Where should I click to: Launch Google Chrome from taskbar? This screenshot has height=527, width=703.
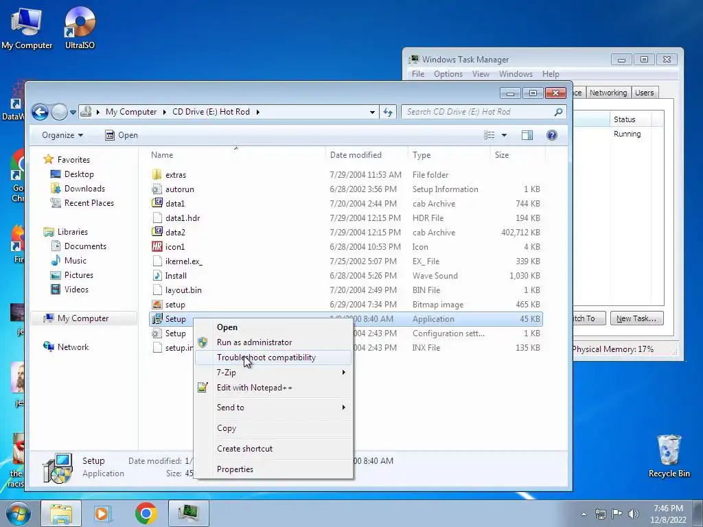click(146, 514)
